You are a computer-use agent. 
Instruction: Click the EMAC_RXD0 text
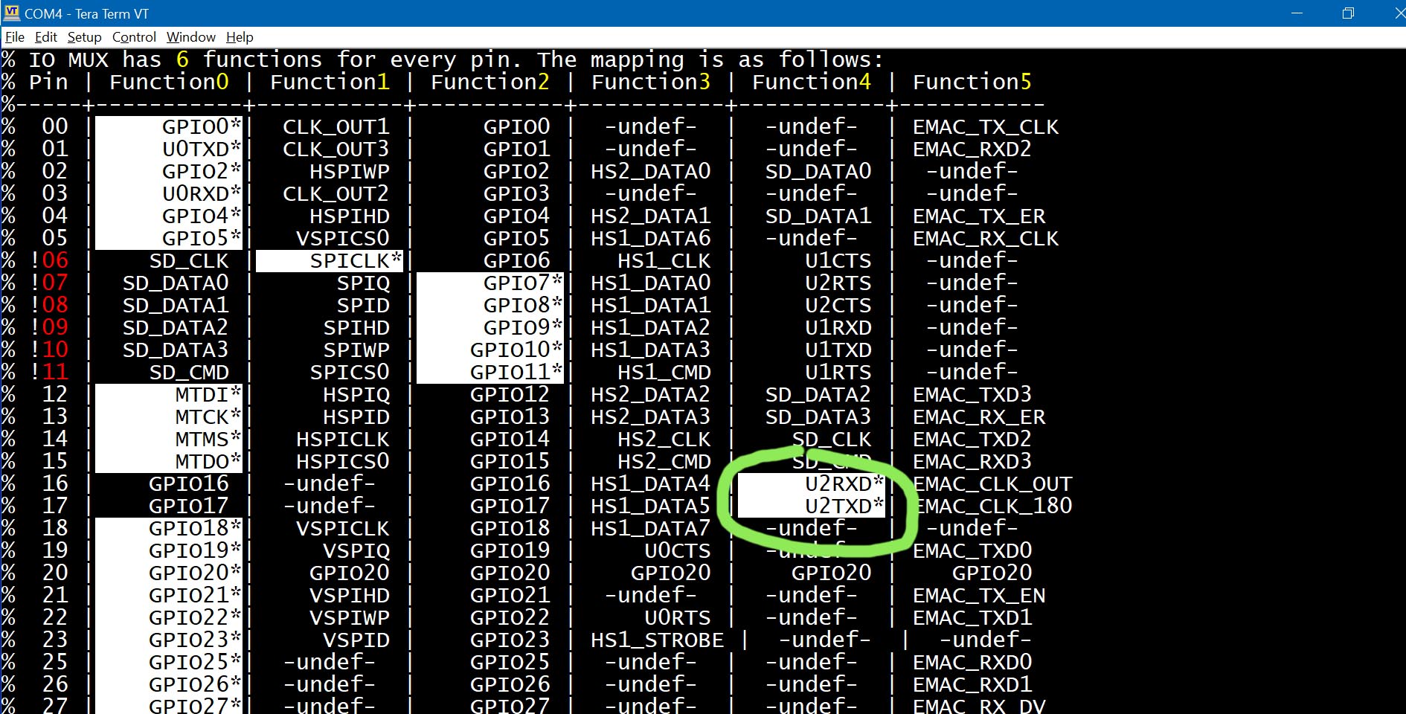pos(972,663)
